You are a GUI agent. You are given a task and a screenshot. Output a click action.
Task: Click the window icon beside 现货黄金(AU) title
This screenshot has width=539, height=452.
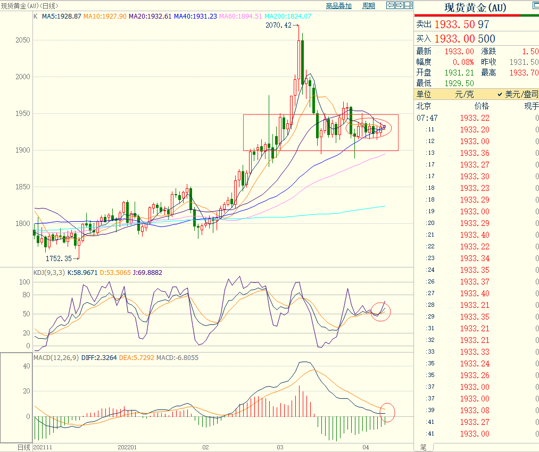point(536,5)
